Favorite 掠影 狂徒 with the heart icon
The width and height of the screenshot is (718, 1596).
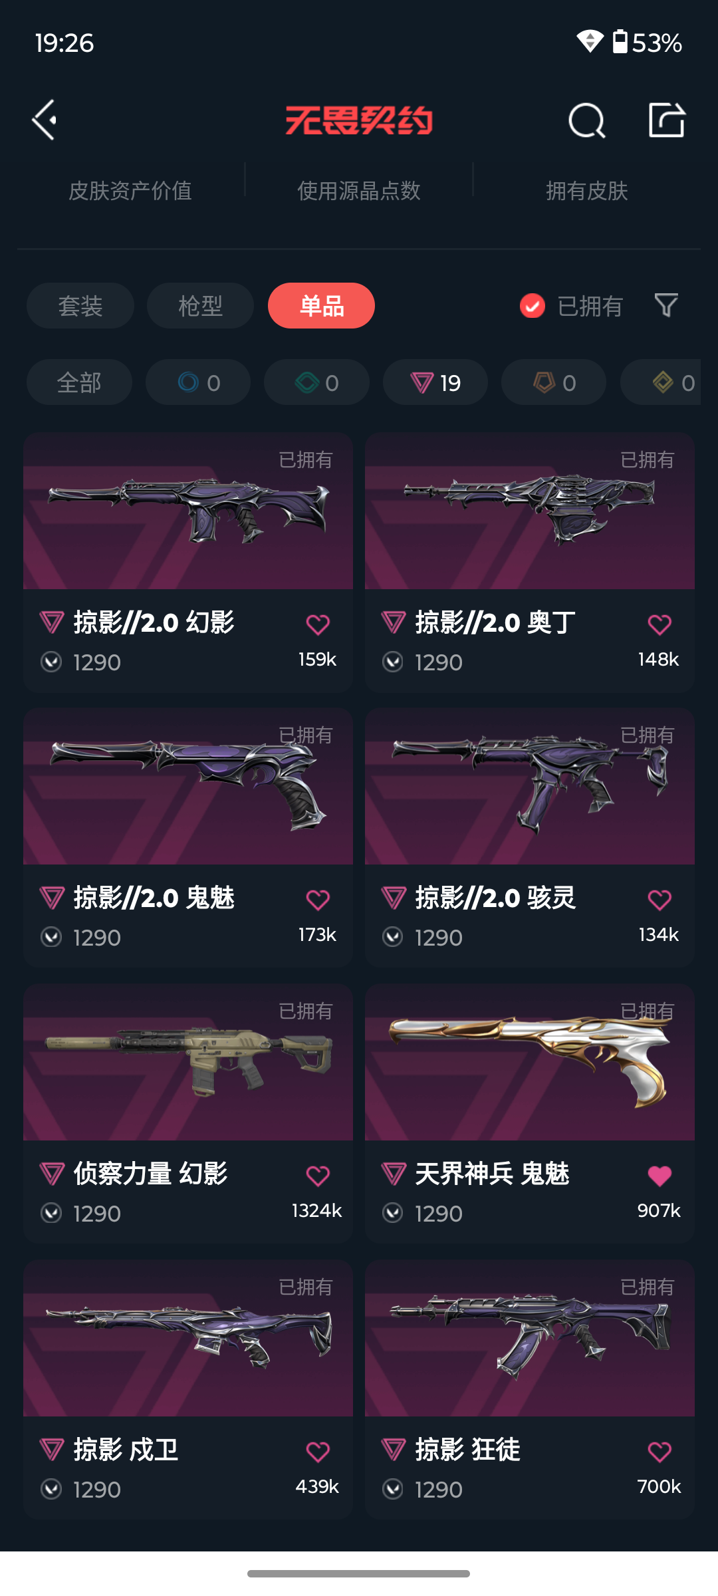pos(659,1452)
